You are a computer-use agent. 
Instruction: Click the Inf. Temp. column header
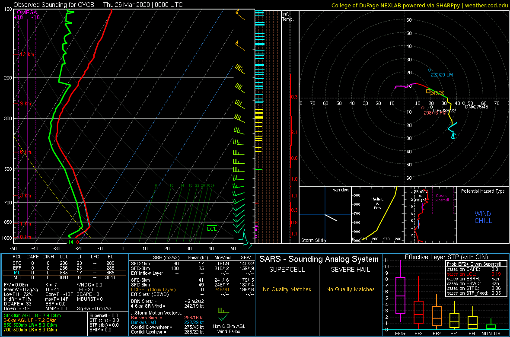(288, 16)
